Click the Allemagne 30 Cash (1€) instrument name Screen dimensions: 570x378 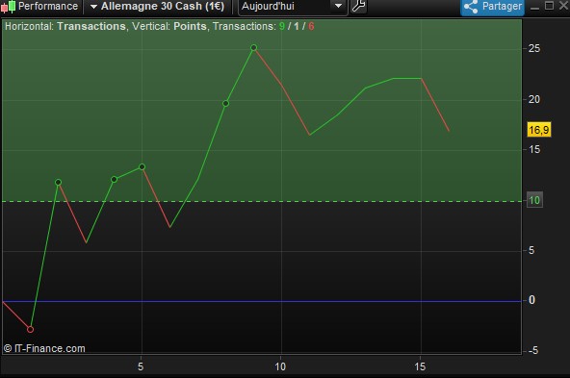pos(163,6)
